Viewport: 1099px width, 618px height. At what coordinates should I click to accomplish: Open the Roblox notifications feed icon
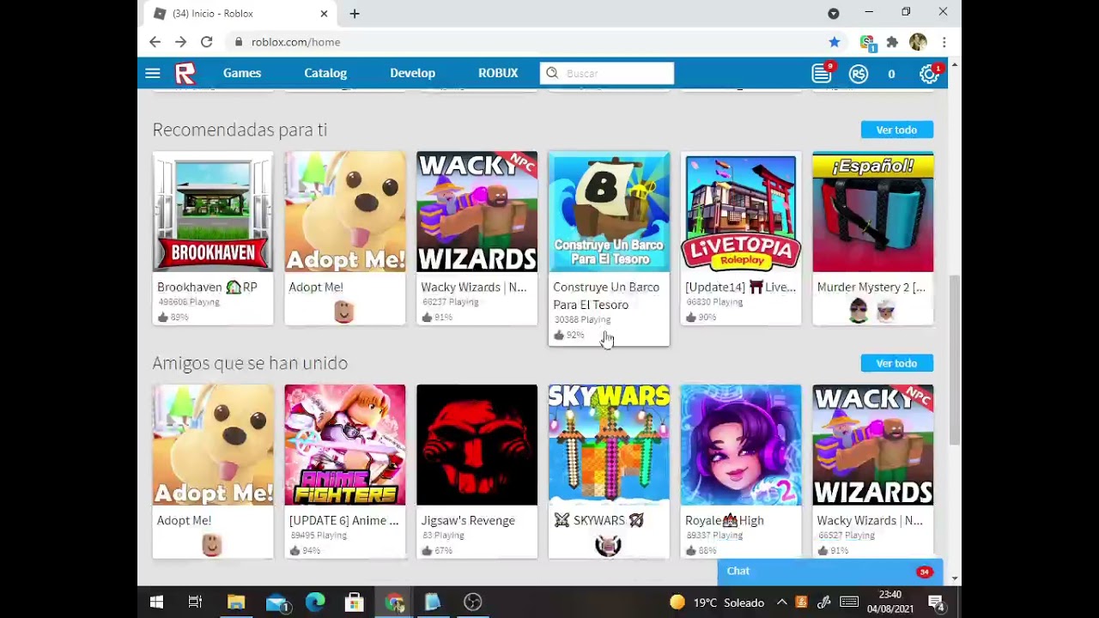click(x=822, y=74)
